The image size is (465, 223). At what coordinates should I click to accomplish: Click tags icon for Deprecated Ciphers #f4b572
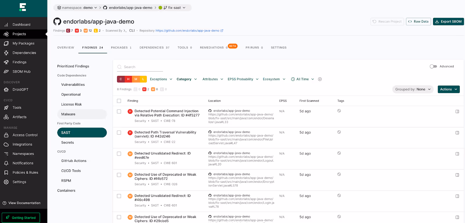click(339, 174)
